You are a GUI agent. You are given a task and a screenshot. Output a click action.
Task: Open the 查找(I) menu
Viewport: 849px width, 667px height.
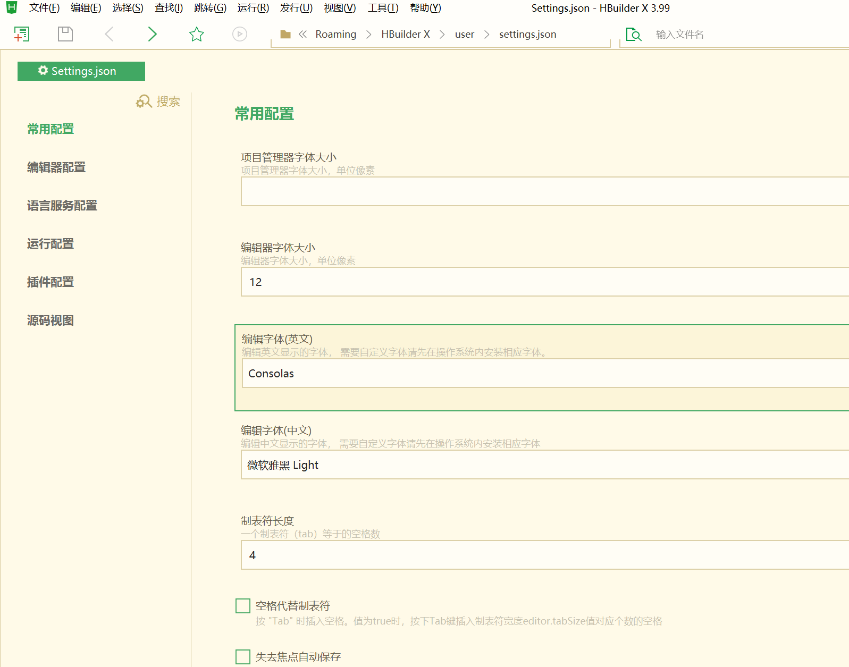point(169,8)
